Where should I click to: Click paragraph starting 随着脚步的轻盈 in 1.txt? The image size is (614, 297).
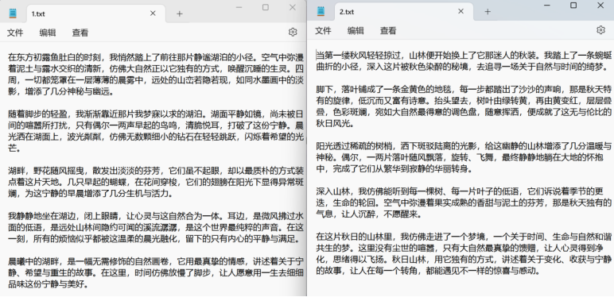[156, 131]
